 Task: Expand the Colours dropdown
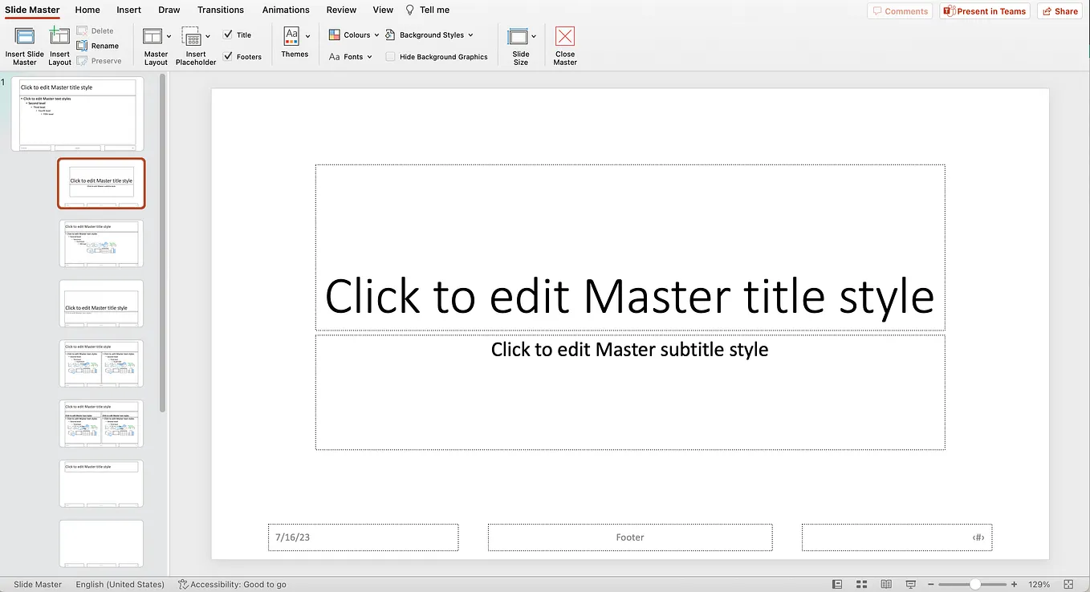(354, 35)
